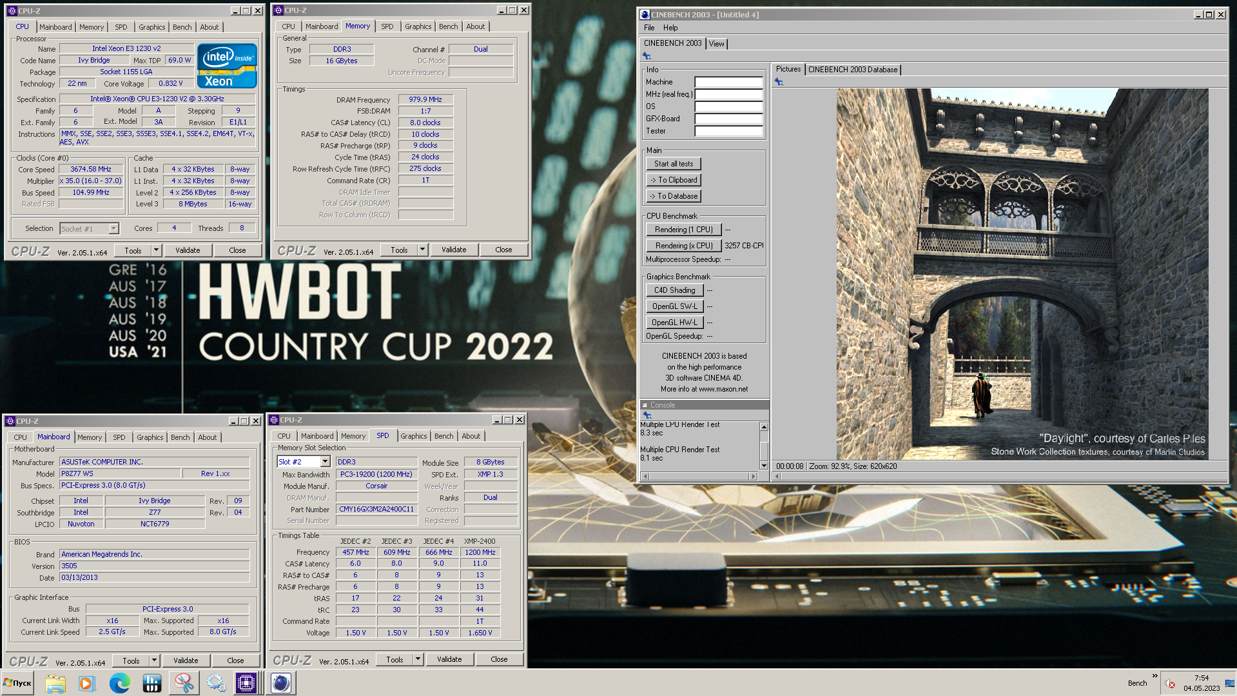The width and height of the screenshot is (1237, 696).
Task: Run the OpenGL HW-L benchmark
Action: [x=674, y=323]
